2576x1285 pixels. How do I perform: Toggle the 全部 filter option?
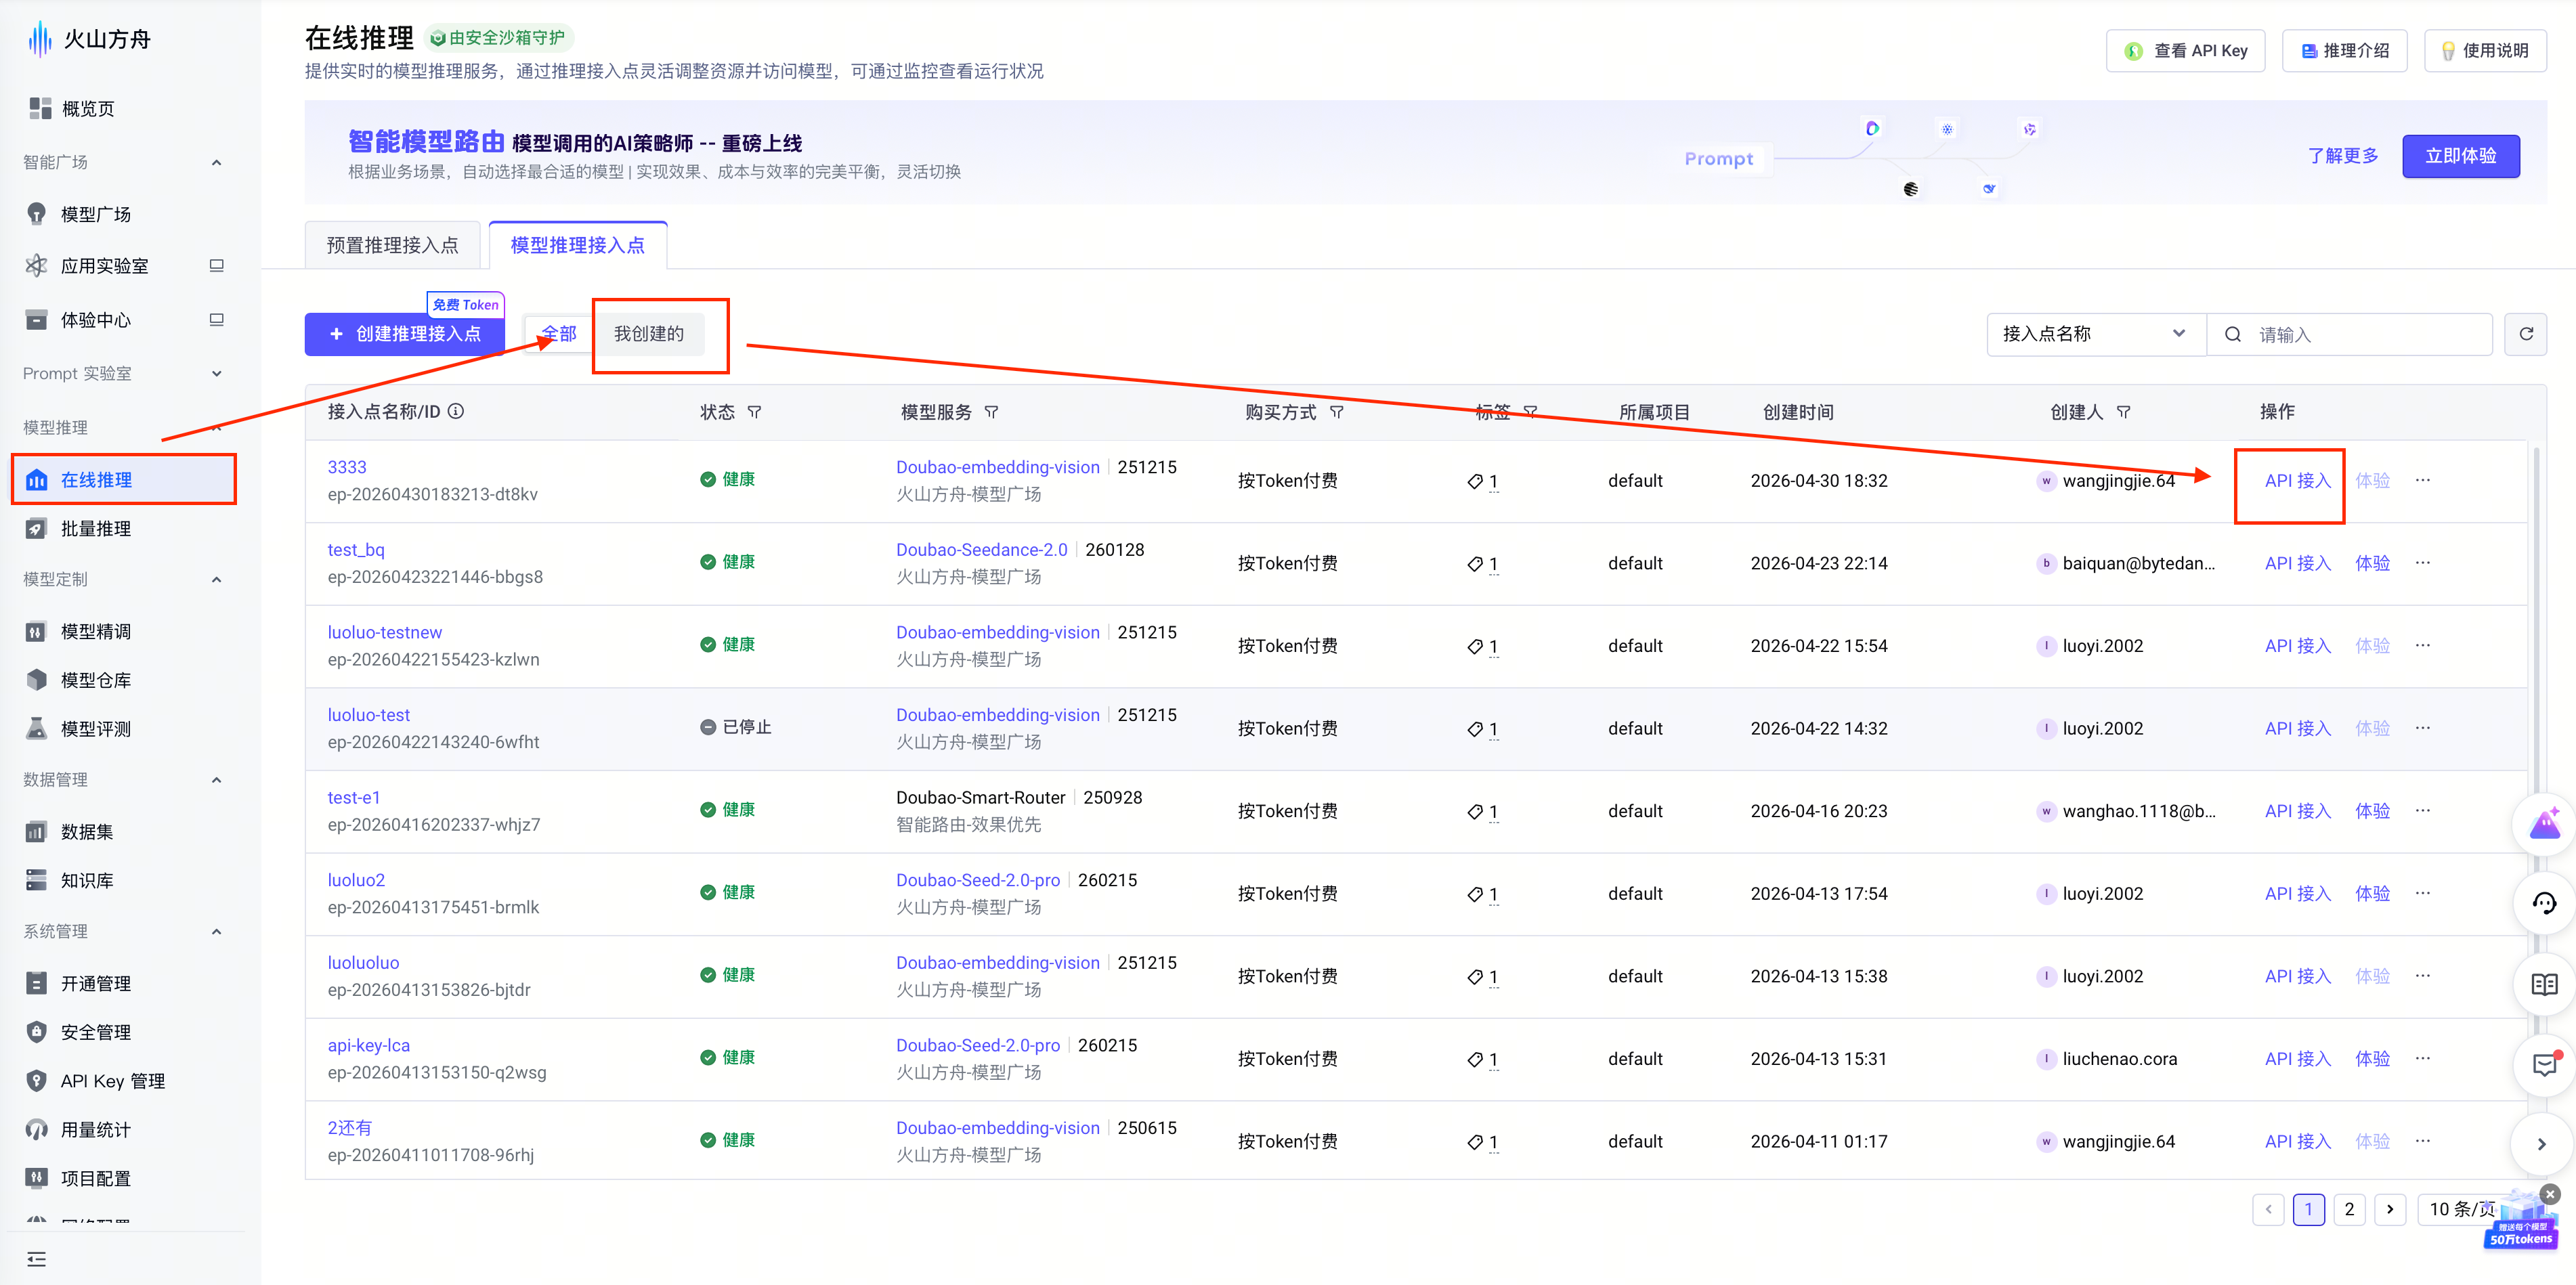pyautogui.click(x=560, y=334)
